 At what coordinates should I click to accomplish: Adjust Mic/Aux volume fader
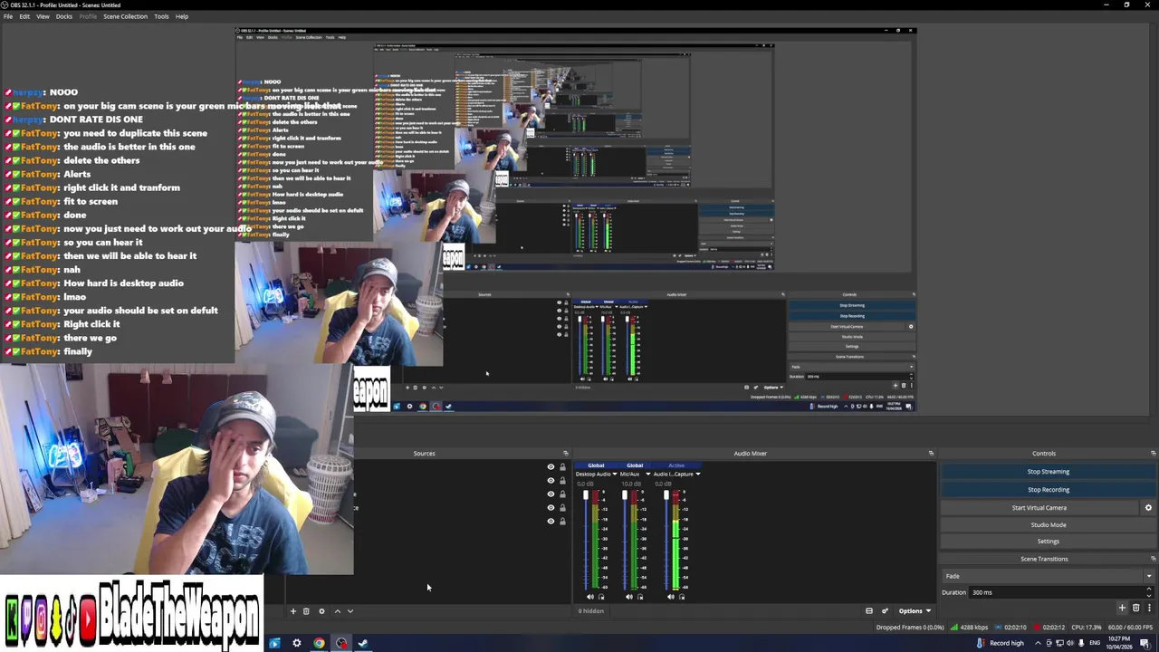pos(625,495)
